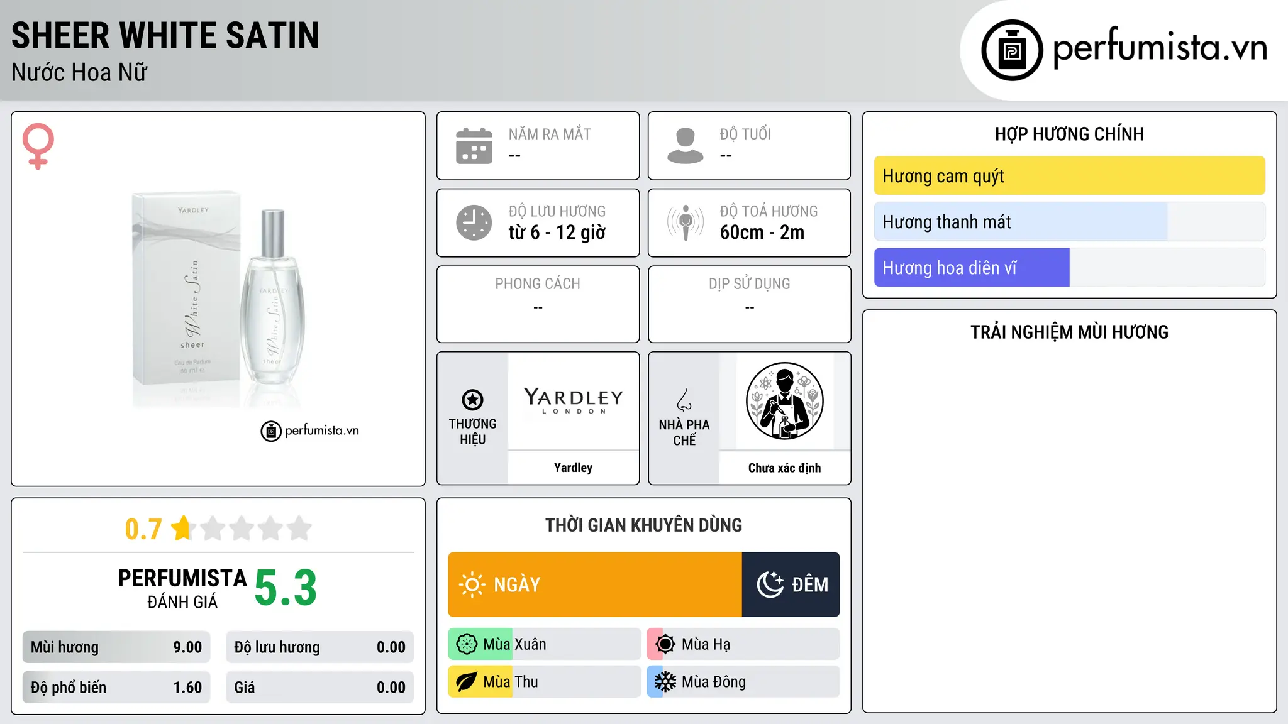The height and width of the screenshot is (724, 1288).
Task: Click the clock icon beside Độ lưu hương
Action: point(474,222)
